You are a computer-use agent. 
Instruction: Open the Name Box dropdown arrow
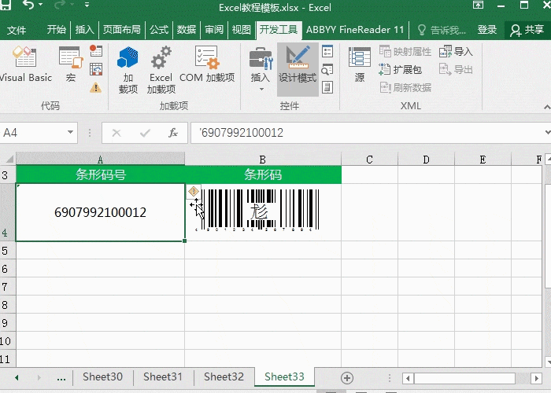(71, 133)
